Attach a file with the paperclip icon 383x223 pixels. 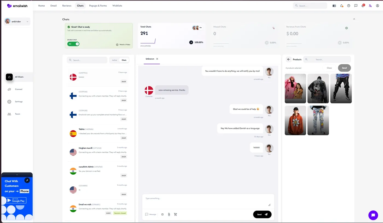169,214
